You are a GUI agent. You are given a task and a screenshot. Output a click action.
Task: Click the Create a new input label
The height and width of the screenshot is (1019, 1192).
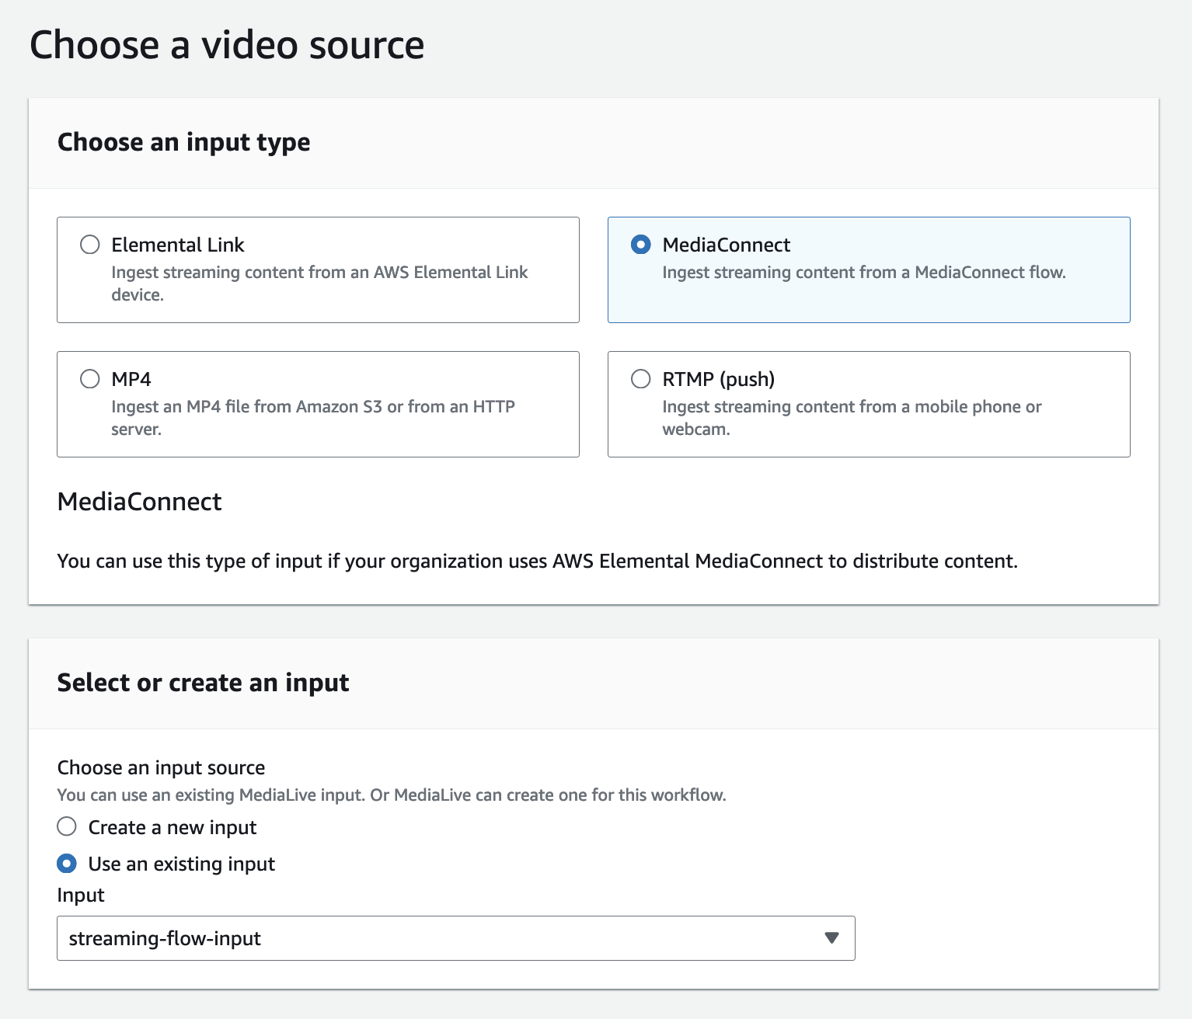[173, 827]
